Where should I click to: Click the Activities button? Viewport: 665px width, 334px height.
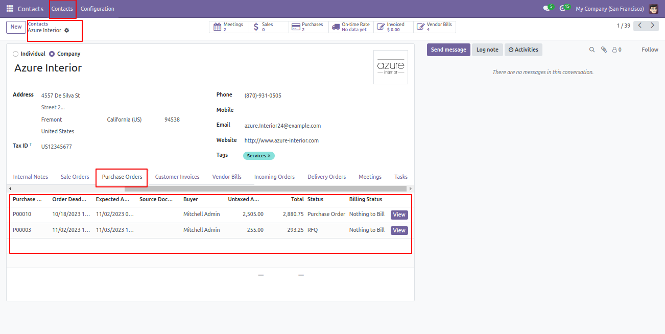(524, 50)
